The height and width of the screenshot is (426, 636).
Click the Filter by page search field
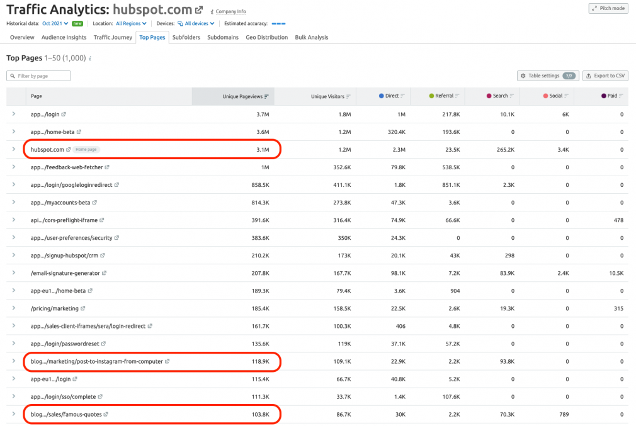[38, 76]
